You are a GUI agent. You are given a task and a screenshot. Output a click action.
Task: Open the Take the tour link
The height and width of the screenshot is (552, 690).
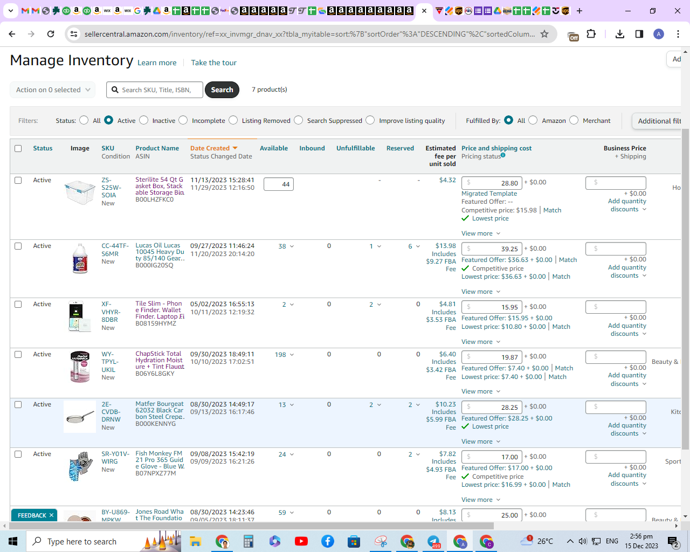(214, 63)
